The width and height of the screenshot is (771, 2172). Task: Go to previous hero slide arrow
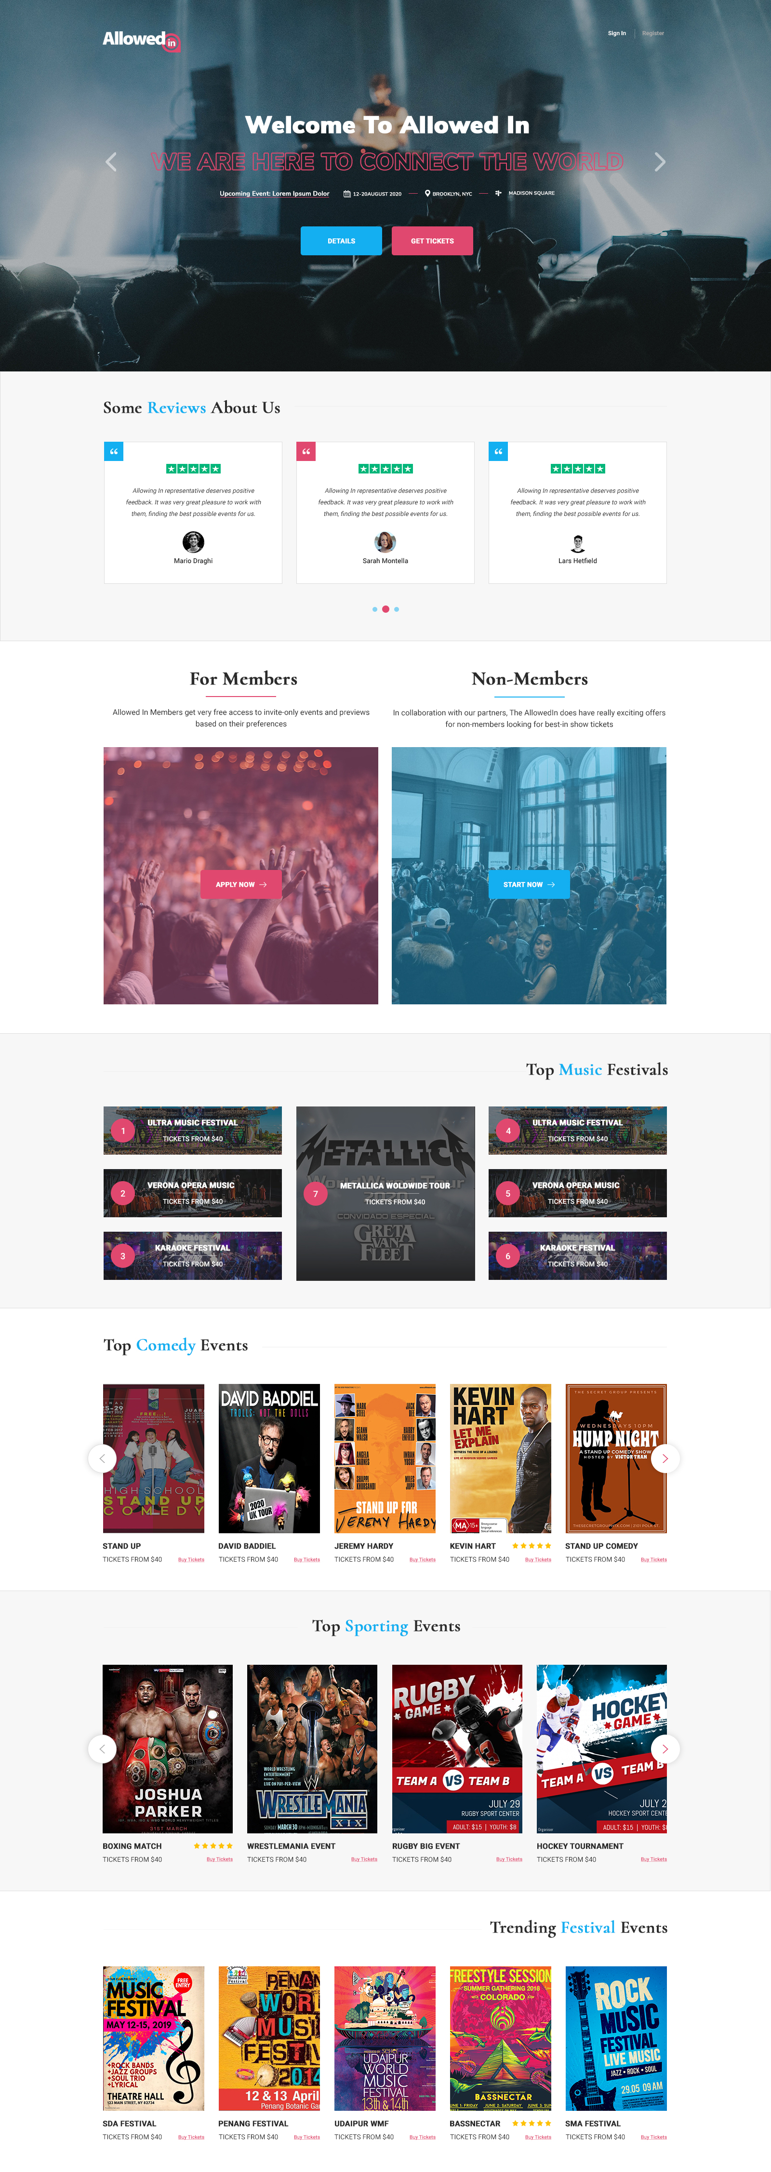[111, 162]
